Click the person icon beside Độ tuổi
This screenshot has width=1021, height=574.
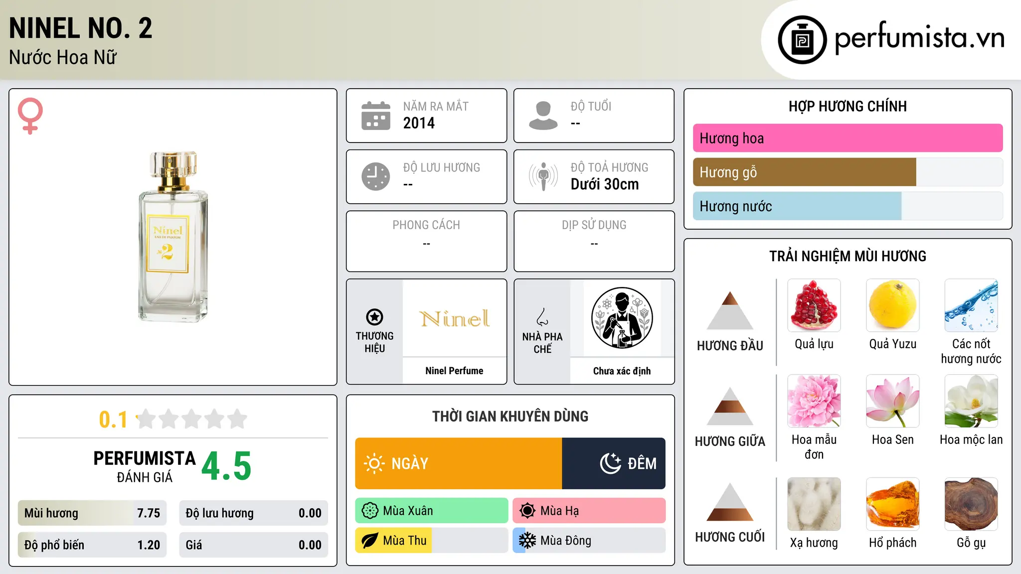pos(543,116)
